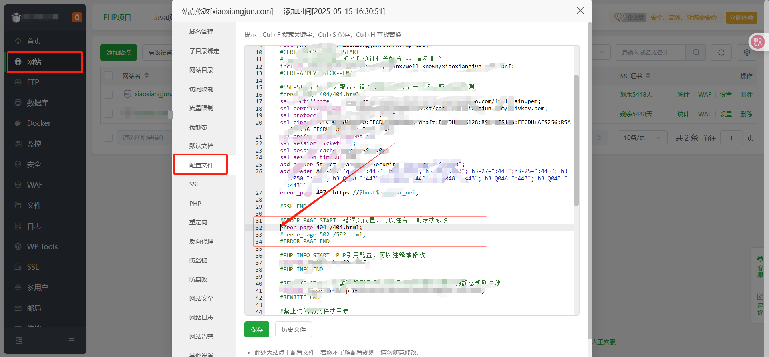This screenshot has height=357, width=769.
Task: Click the monitoring (监控) sidebar icon
Action: (x=18, y=144)
